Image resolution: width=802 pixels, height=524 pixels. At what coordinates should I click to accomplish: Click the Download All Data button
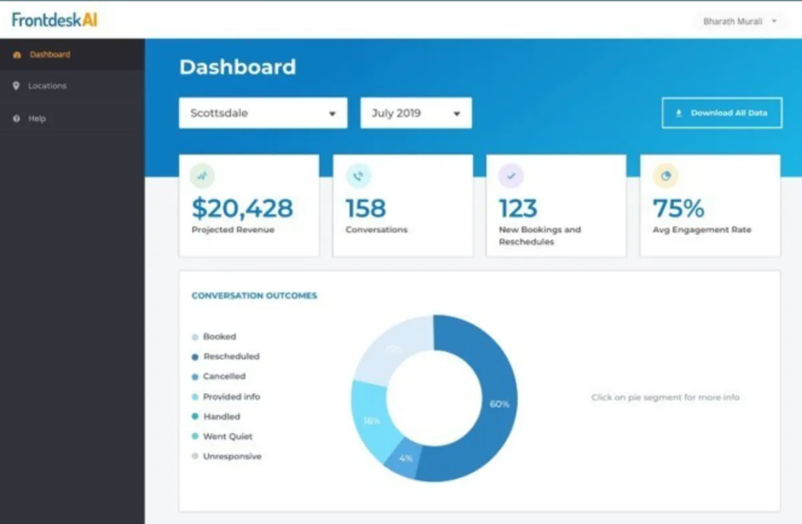point(722,113)
